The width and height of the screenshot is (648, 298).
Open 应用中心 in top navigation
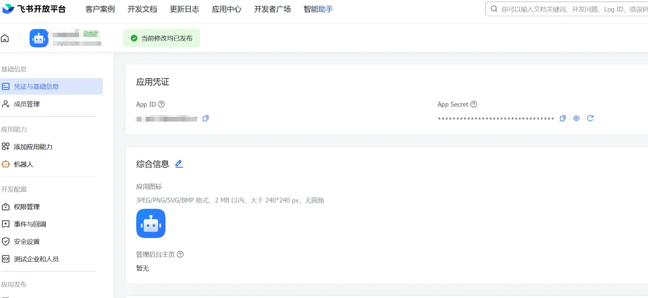click(226, 9)
